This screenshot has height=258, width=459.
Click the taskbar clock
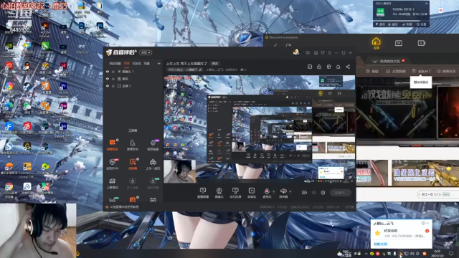click(437, 253)
